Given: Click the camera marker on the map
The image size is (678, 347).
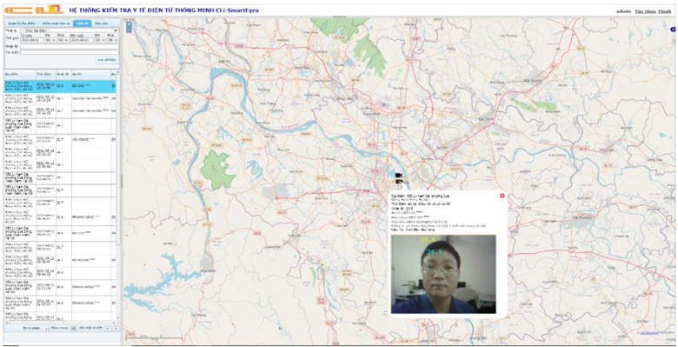Looking at the screenshot, I should tap(399, 177).
